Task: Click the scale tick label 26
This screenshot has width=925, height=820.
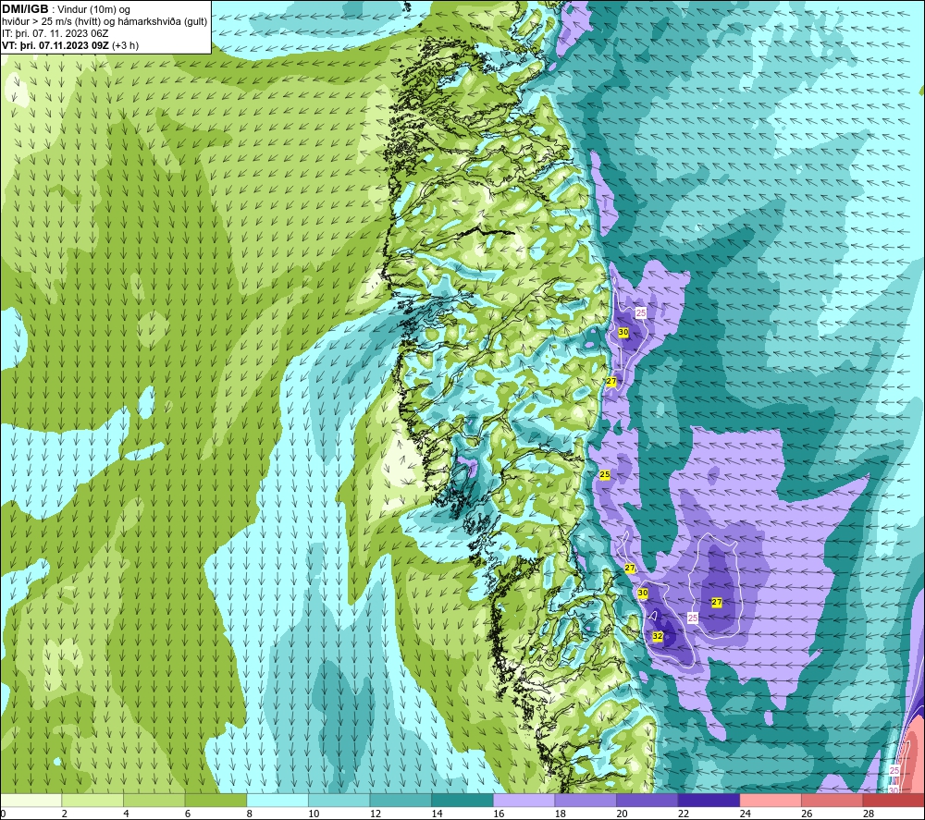Action: (x=807, y=814)
